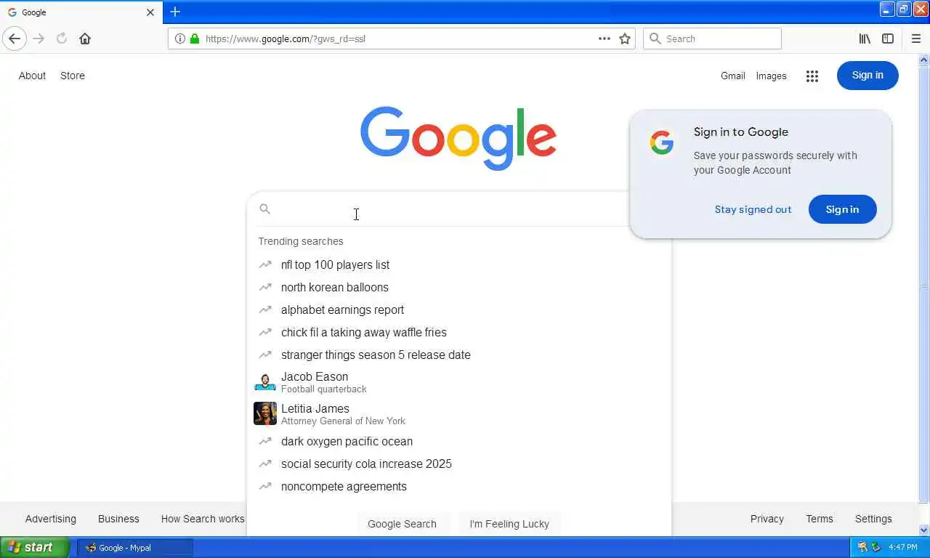Select 'chick fil a taking away waffle fries'

pyautogui.click(x=459, y=332)
